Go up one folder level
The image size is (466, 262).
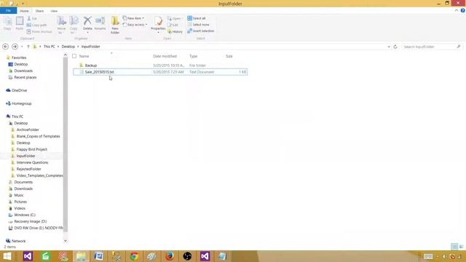point(28,47)
